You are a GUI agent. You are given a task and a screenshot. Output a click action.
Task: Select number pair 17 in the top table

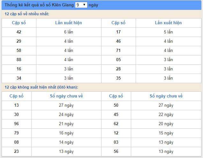[x=118, y=32]
